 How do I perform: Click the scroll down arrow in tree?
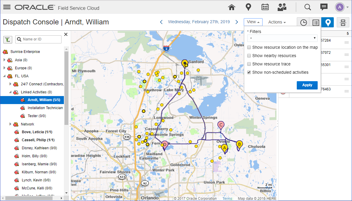coord(66,193)
